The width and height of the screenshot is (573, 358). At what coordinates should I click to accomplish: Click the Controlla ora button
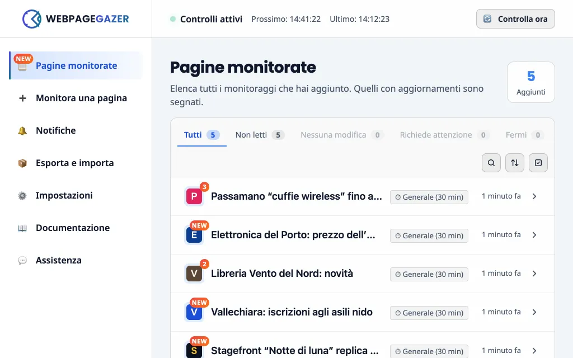pos(515,19)
